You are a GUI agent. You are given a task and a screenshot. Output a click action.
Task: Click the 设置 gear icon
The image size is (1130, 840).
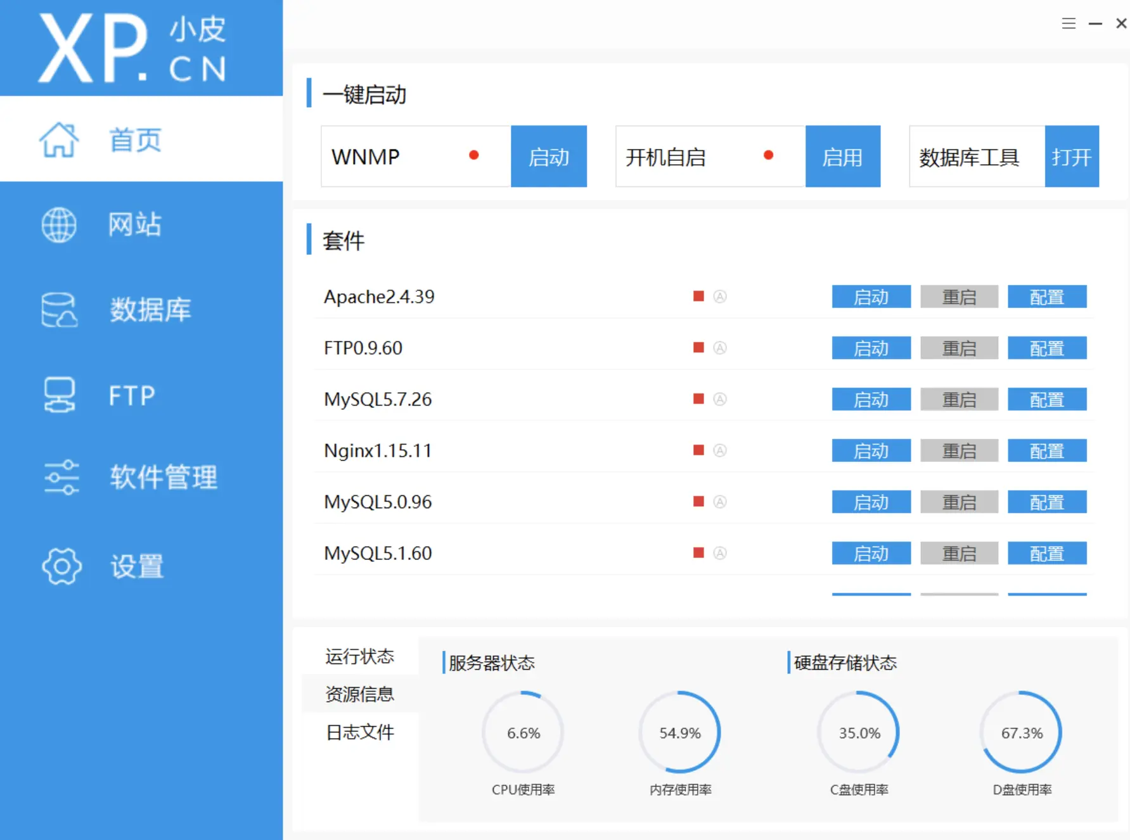61,566
